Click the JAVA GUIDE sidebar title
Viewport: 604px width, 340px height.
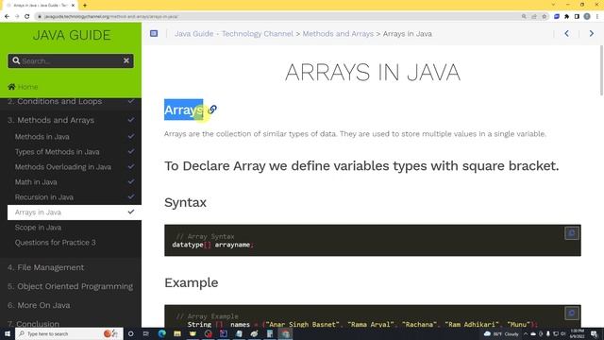(72, 35)
